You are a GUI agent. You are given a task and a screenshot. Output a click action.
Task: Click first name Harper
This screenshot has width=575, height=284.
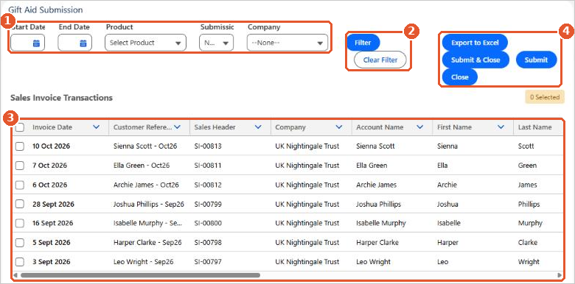(447, 242)
